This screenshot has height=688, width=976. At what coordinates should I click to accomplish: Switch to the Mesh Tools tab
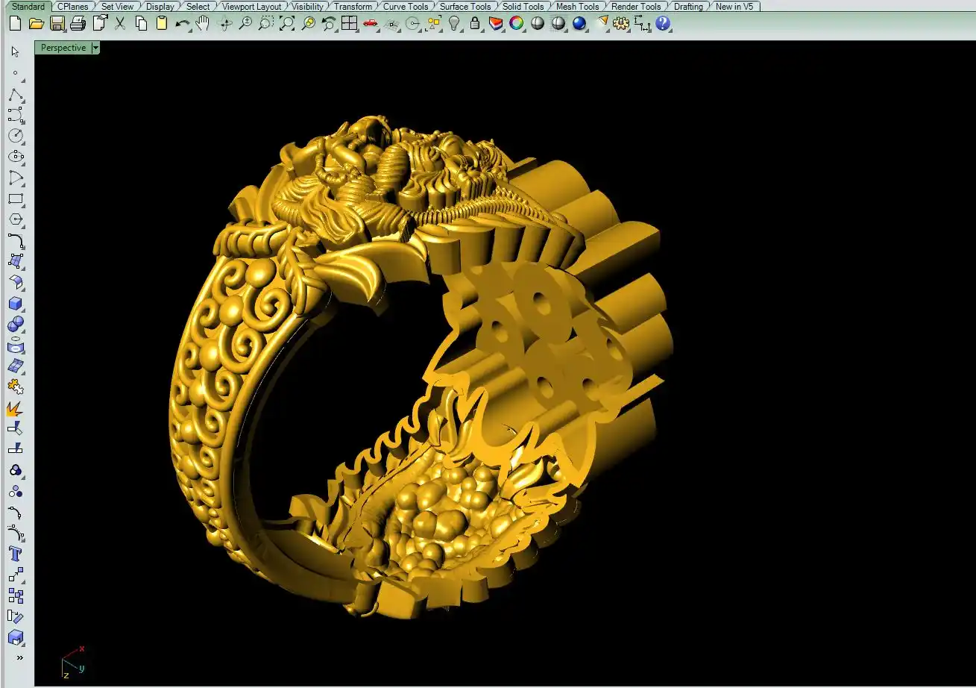(577, 6)
